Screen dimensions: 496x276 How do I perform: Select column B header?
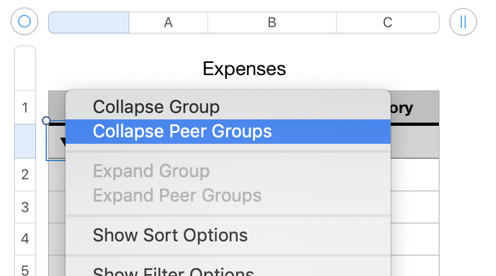[x=272, y=22]
